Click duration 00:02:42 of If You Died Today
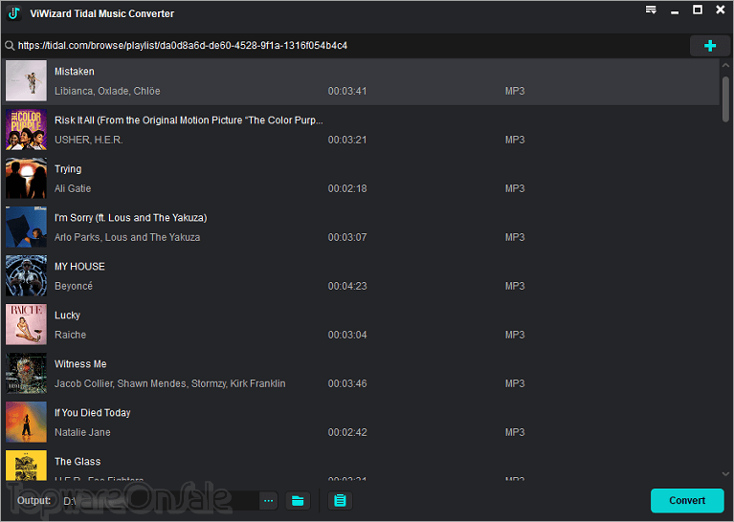 (x=347, y=432)
